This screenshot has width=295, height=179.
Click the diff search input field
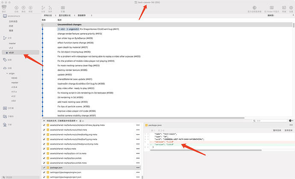tap(270, 121)
